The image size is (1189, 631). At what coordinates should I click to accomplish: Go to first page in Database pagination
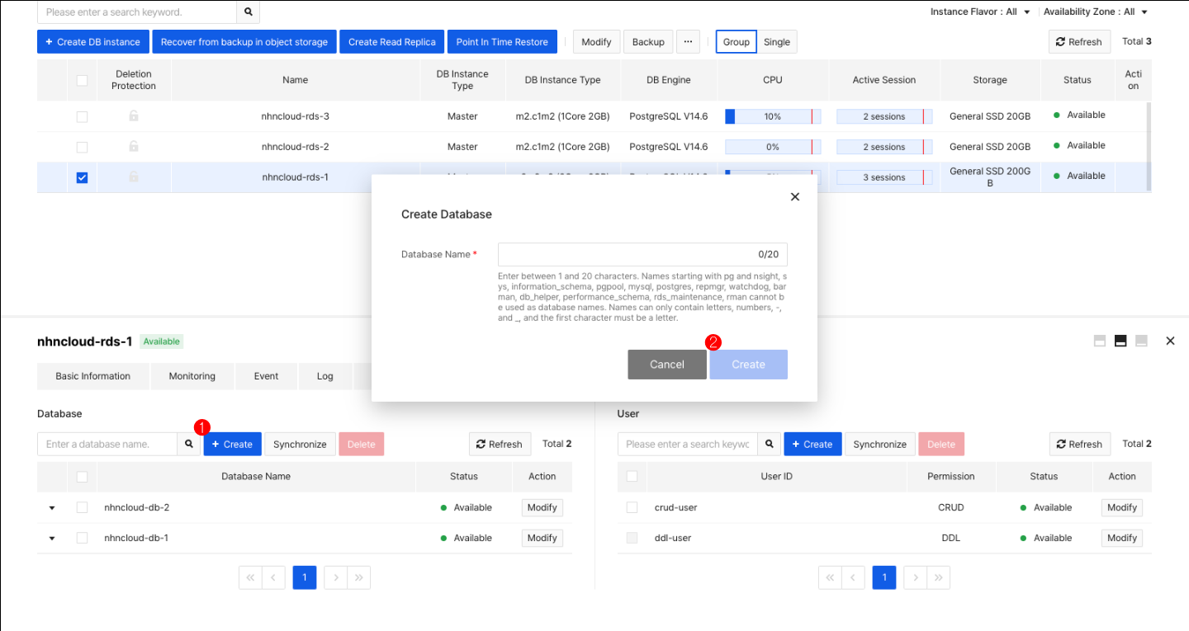(251, 577)
